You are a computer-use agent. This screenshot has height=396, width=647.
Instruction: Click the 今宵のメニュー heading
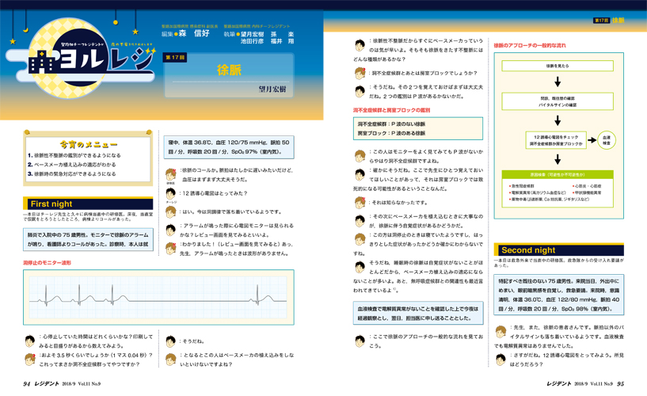pyautogui.click(x=89, y=144)
